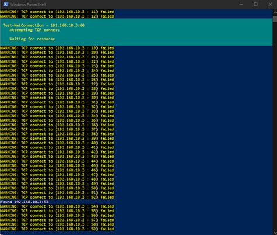Click the warning line for port 31
The width and height of the screenshot is (277, 235).
pos(57,102)
